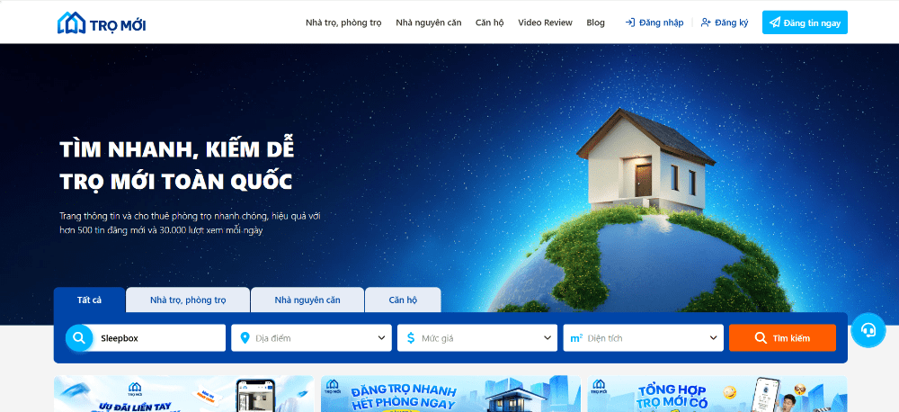Click the add-user icon beside Đăng ký
The image size is (899, 412).
(706, 22)
